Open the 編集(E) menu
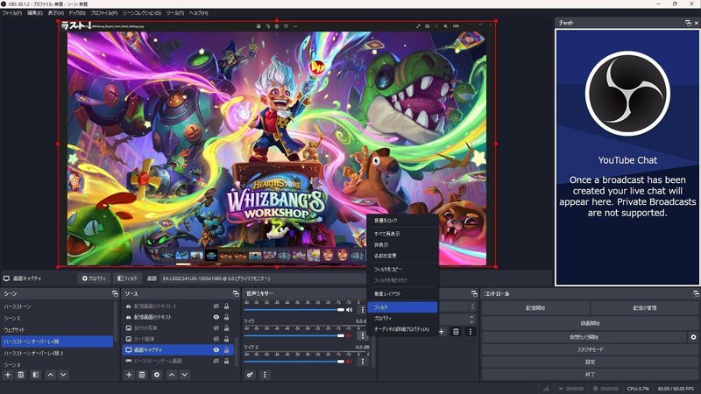Image resolution: width=701 pixels, height=394 pixels. point(35,13)
